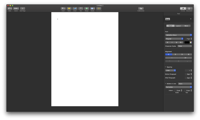
Task: Toggle the Document inspector button
Action: coord(189,9)
